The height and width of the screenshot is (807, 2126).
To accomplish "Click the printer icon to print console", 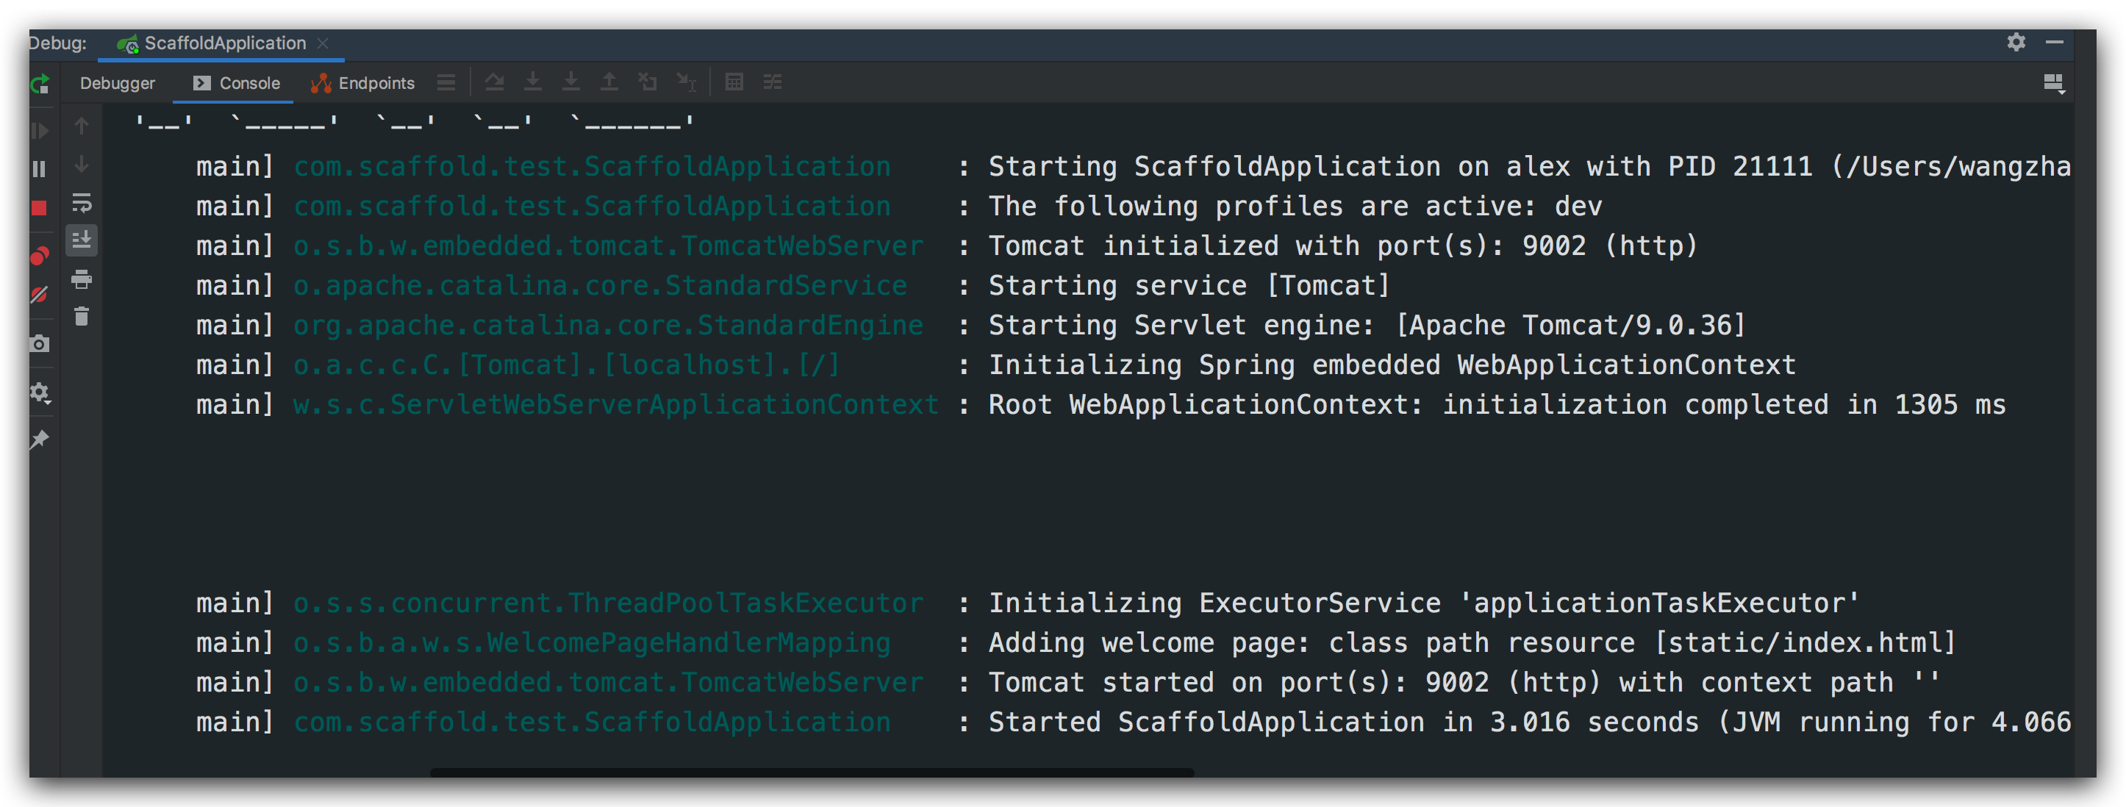I will tap(81, 280).
